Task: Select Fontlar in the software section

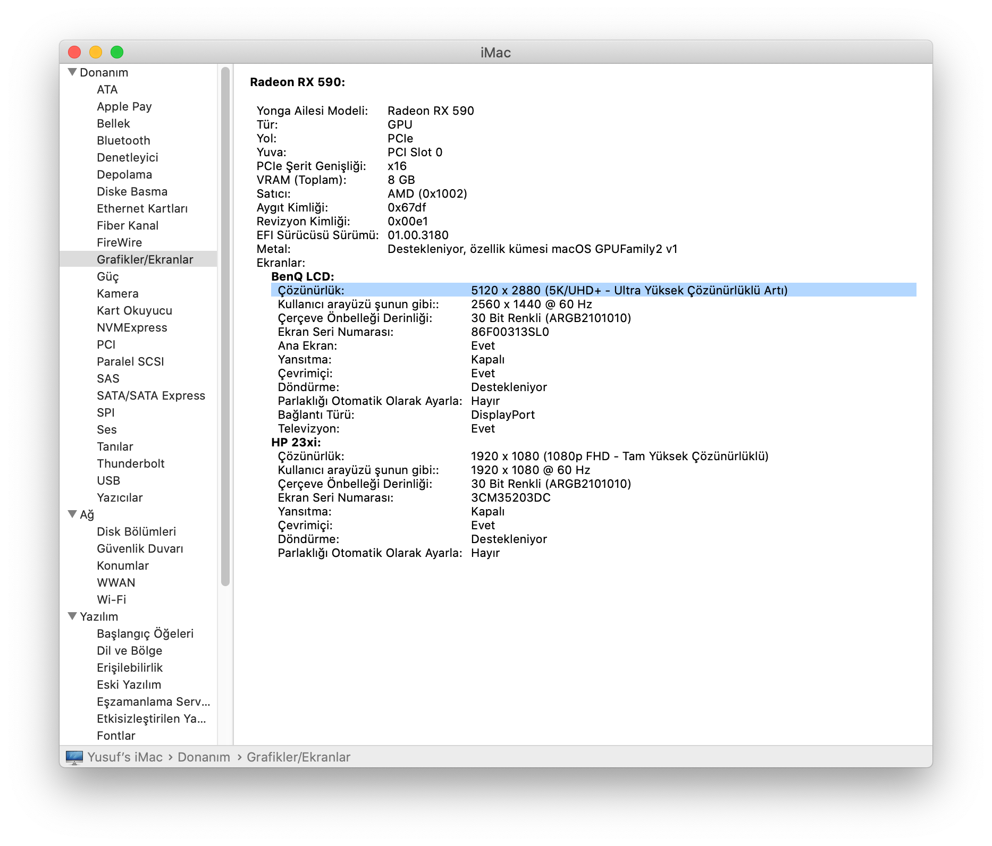Action: pos(116,735)
